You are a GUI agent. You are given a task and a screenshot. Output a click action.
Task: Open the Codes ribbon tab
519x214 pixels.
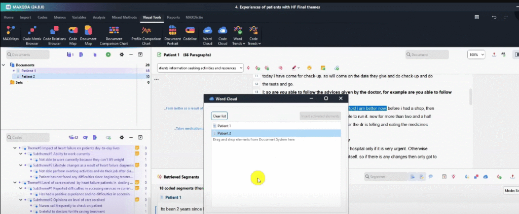click(43, 18)
